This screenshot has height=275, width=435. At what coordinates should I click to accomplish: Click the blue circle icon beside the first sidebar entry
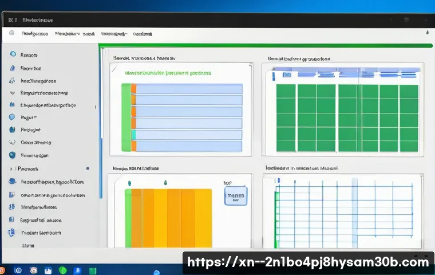[x=12, y=55]
